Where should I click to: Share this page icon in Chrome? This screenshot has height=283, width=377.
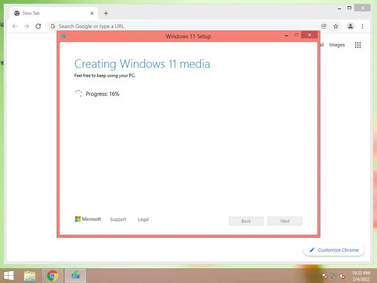click(324, 26)
